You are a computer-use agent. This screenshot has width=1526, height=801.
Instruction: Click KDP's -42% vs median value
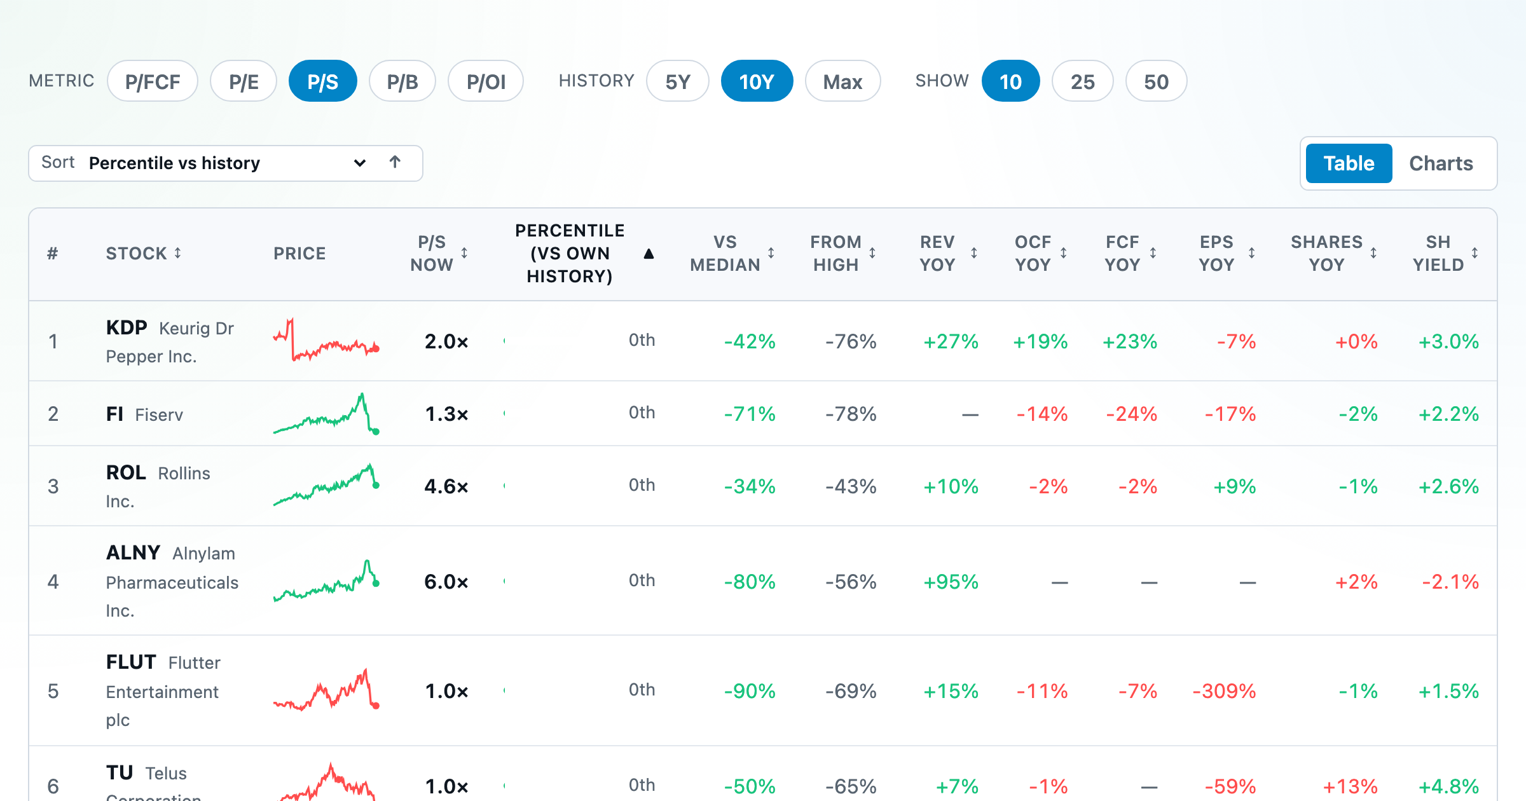click(x=750, y=341)
